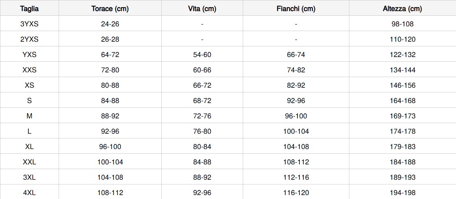Select the Altezza (cm) column header
Viewport: 456px width, 199px height.
[x=402, y=9]
